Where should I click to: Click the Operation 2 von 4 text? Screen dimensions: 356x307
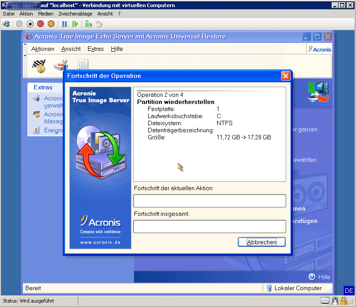coord(160,95)
